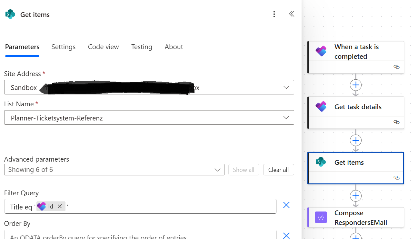The width and height of the screenshot is (418, 239).
Task: Expand the Site Address dropdown
Action: [x=286, y=87]
